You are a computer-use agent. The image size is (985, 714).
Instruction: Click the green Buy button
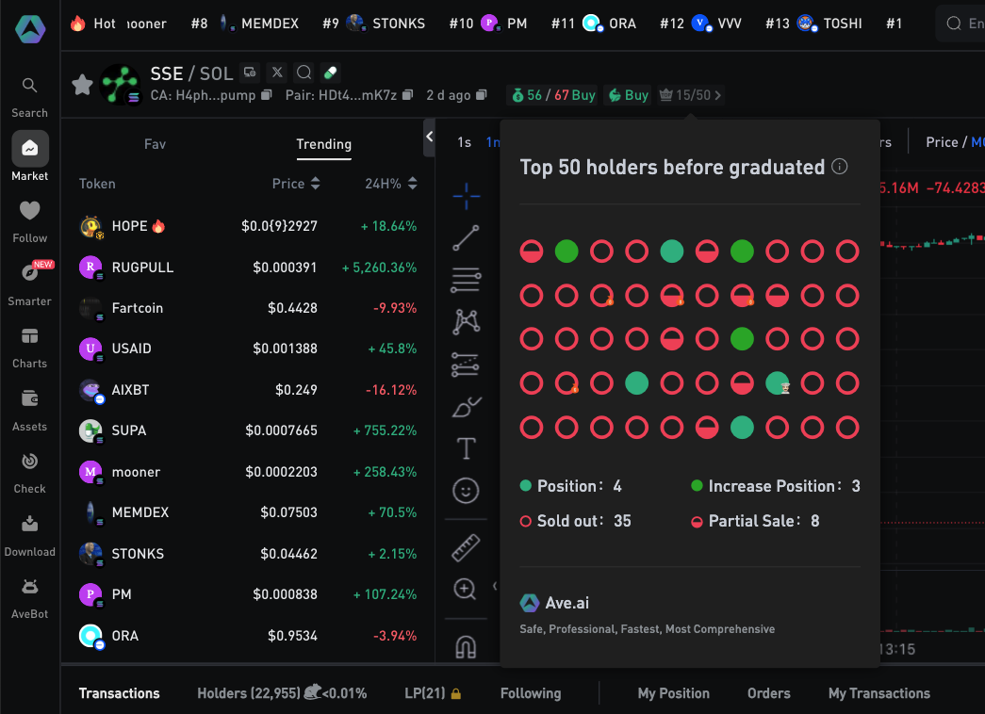coord(628,95)
